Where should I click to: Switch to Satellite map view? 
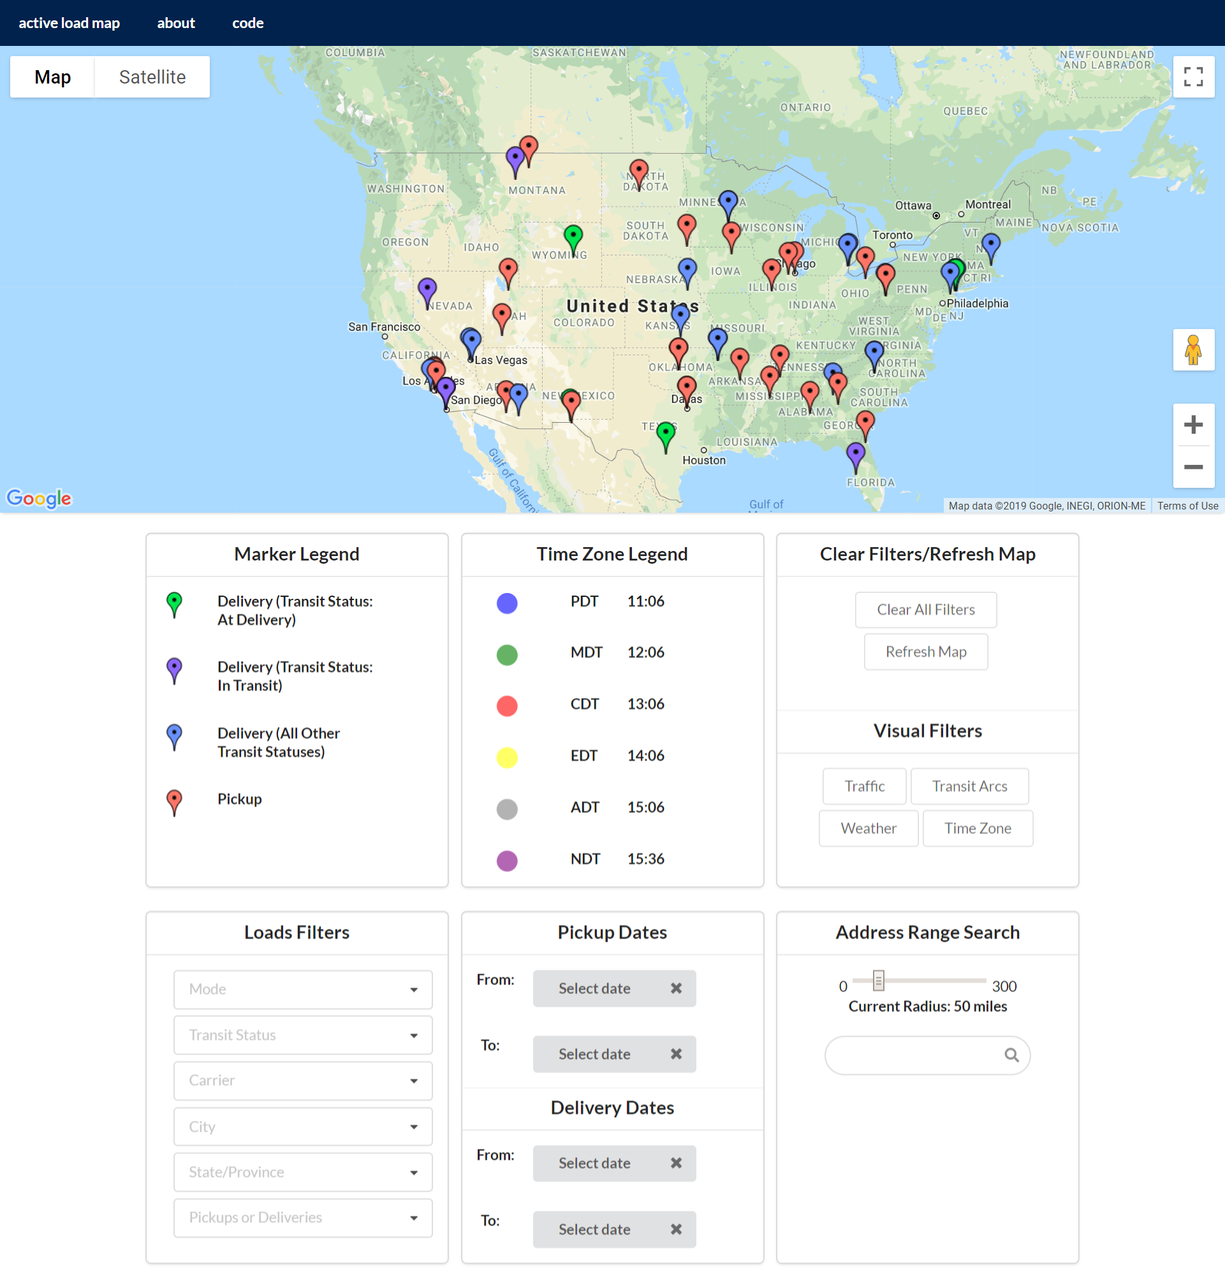[152, 77]
